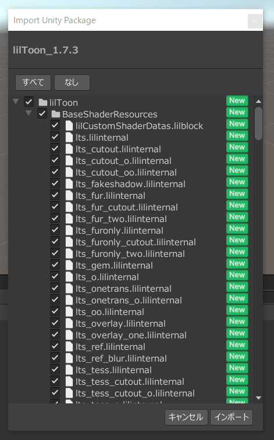Screen dimensions: 274x440
Task: Select the lts_onetrans_o.lilinternal file name
Action: pos(129,301)
